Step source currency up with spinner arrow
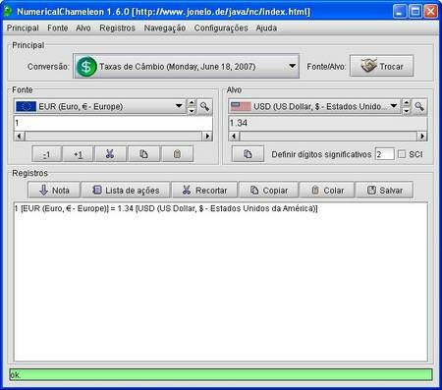Image resolution: width=442 pixels, height=390 pixels. coord(192,103)
